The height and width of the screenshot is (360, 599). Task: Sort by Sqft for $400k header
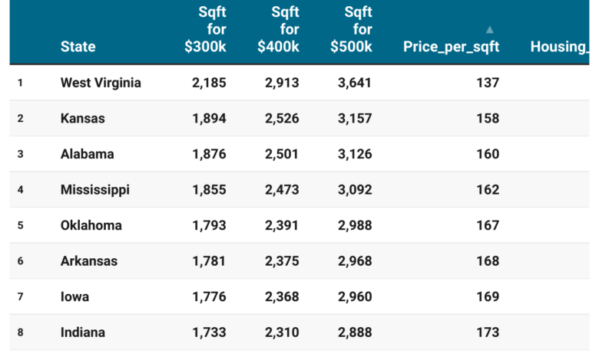pyautogui.click(x=278, y=30)
